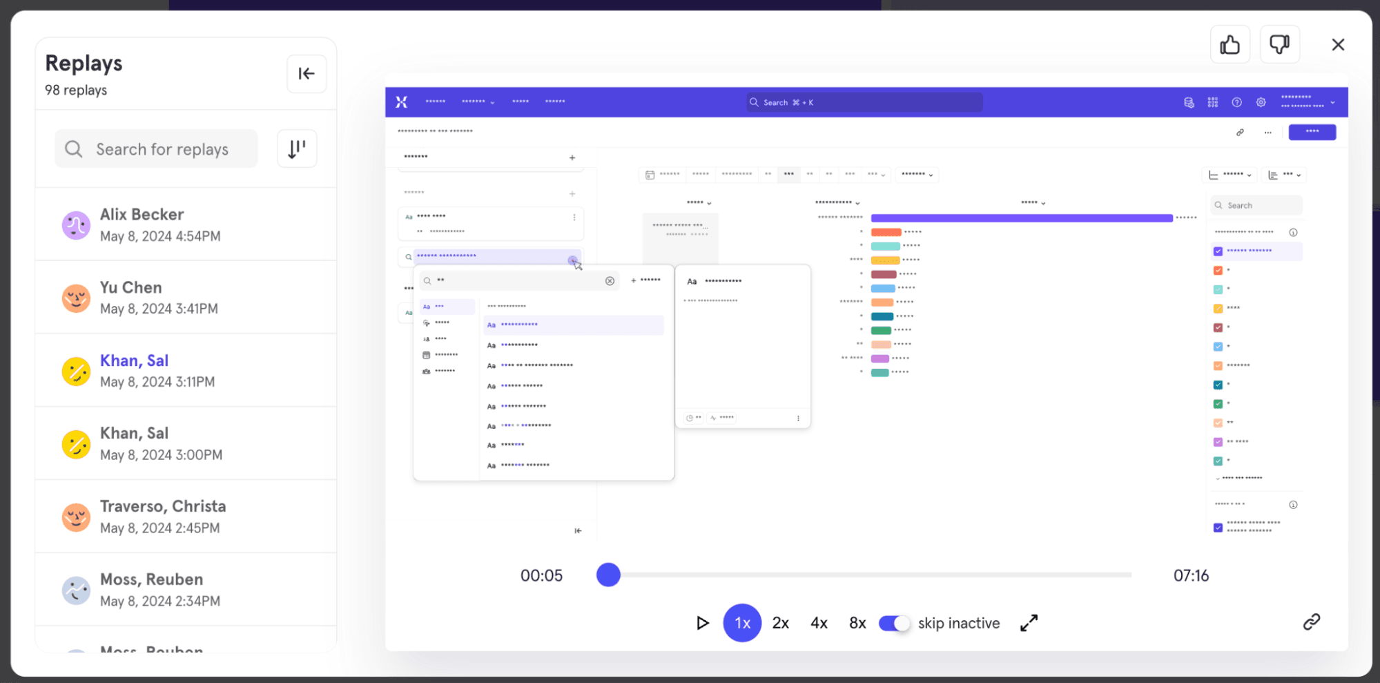Select 4x playback speed
Screen dimensions: 1380x683
point(819,623)
